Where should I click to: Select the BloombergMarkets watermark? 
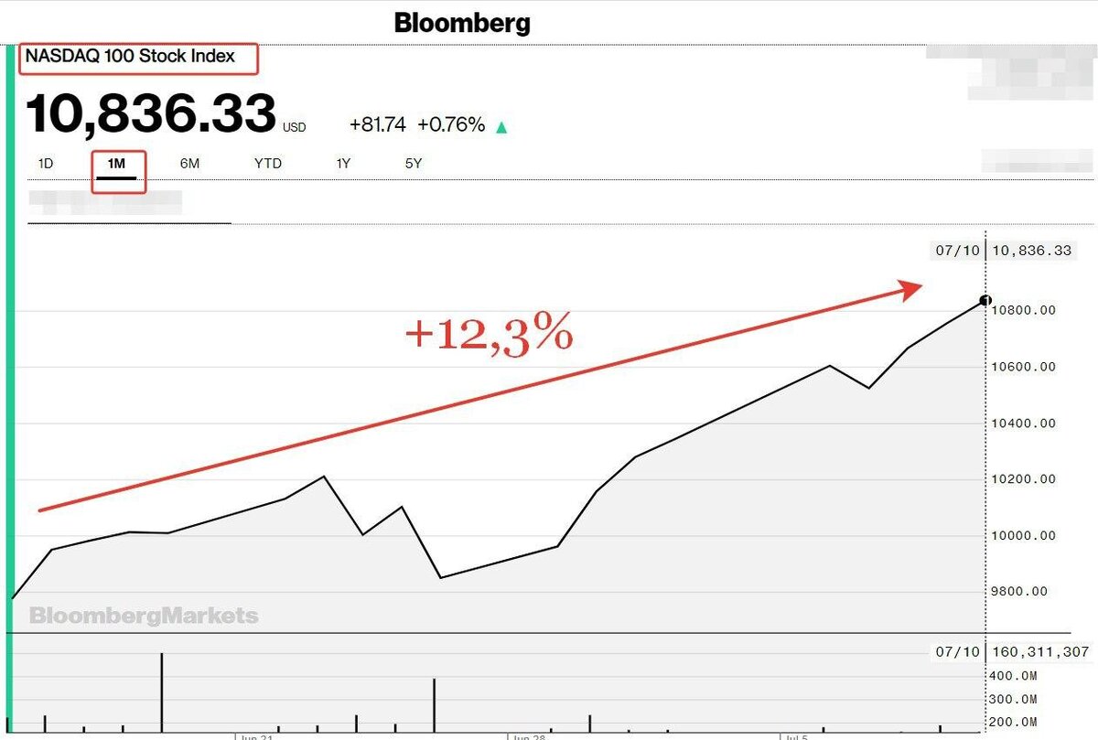point(142,616)
